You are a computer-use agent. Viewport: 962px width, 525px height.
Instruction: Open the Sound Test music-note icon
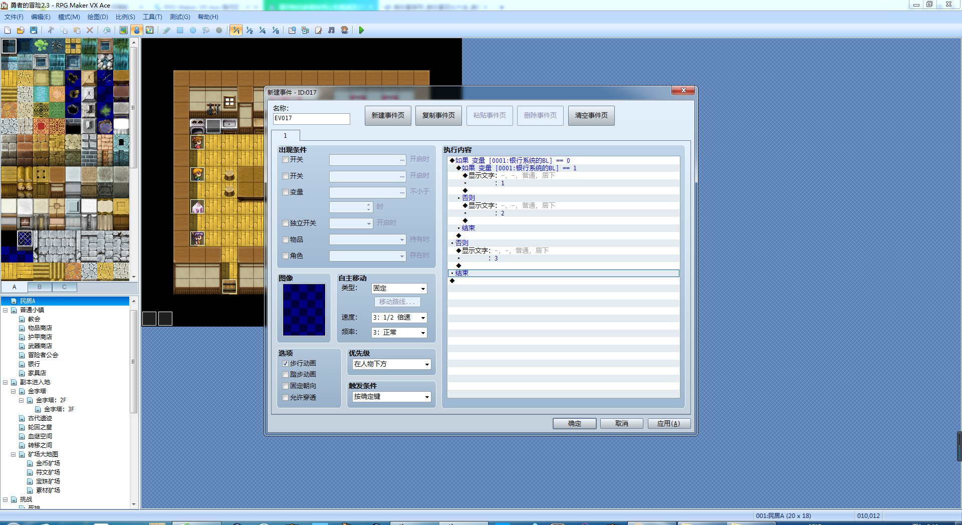331,31
